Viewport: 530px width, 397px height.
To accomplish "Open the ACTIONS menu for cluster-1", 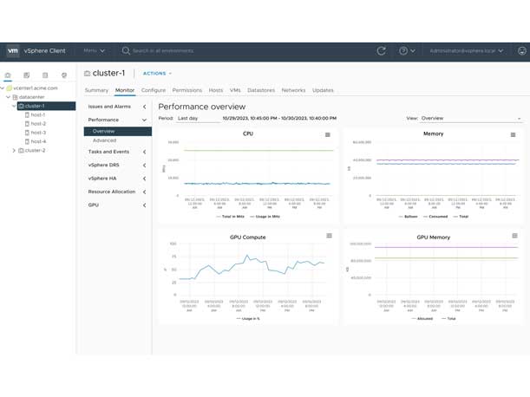I will click(x=157, y=74).
